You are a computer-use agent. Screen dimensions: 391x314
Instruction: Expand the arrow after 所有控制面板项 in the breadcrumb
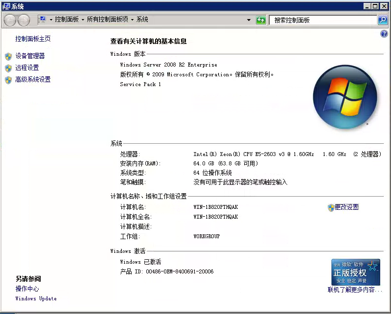[133, 20]
